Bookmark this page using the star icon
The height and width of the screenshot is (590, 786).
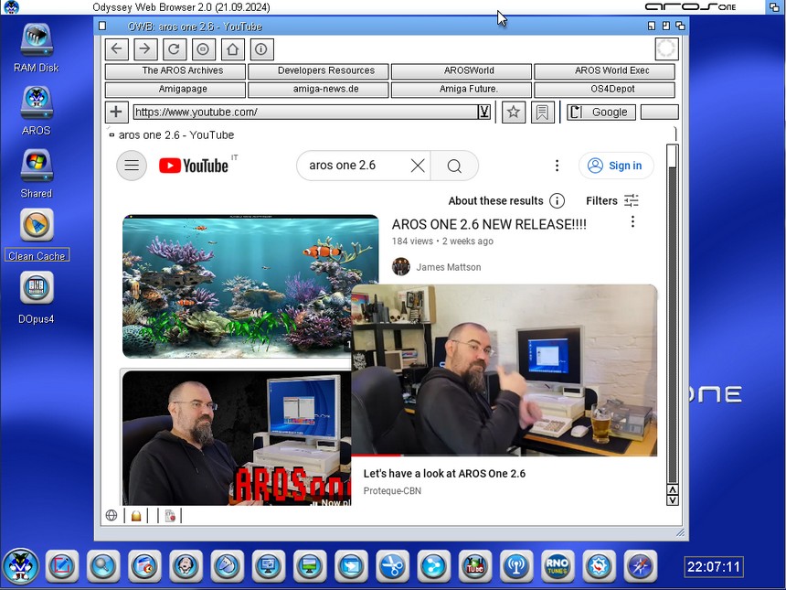tap(514, 113)
